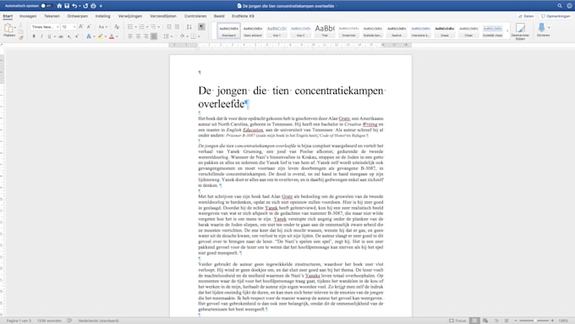
Task: Open the Ontwerpen ribbon tab
Action: [78, 16]
